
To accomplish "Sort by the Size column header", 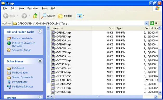I will (103, 28).
